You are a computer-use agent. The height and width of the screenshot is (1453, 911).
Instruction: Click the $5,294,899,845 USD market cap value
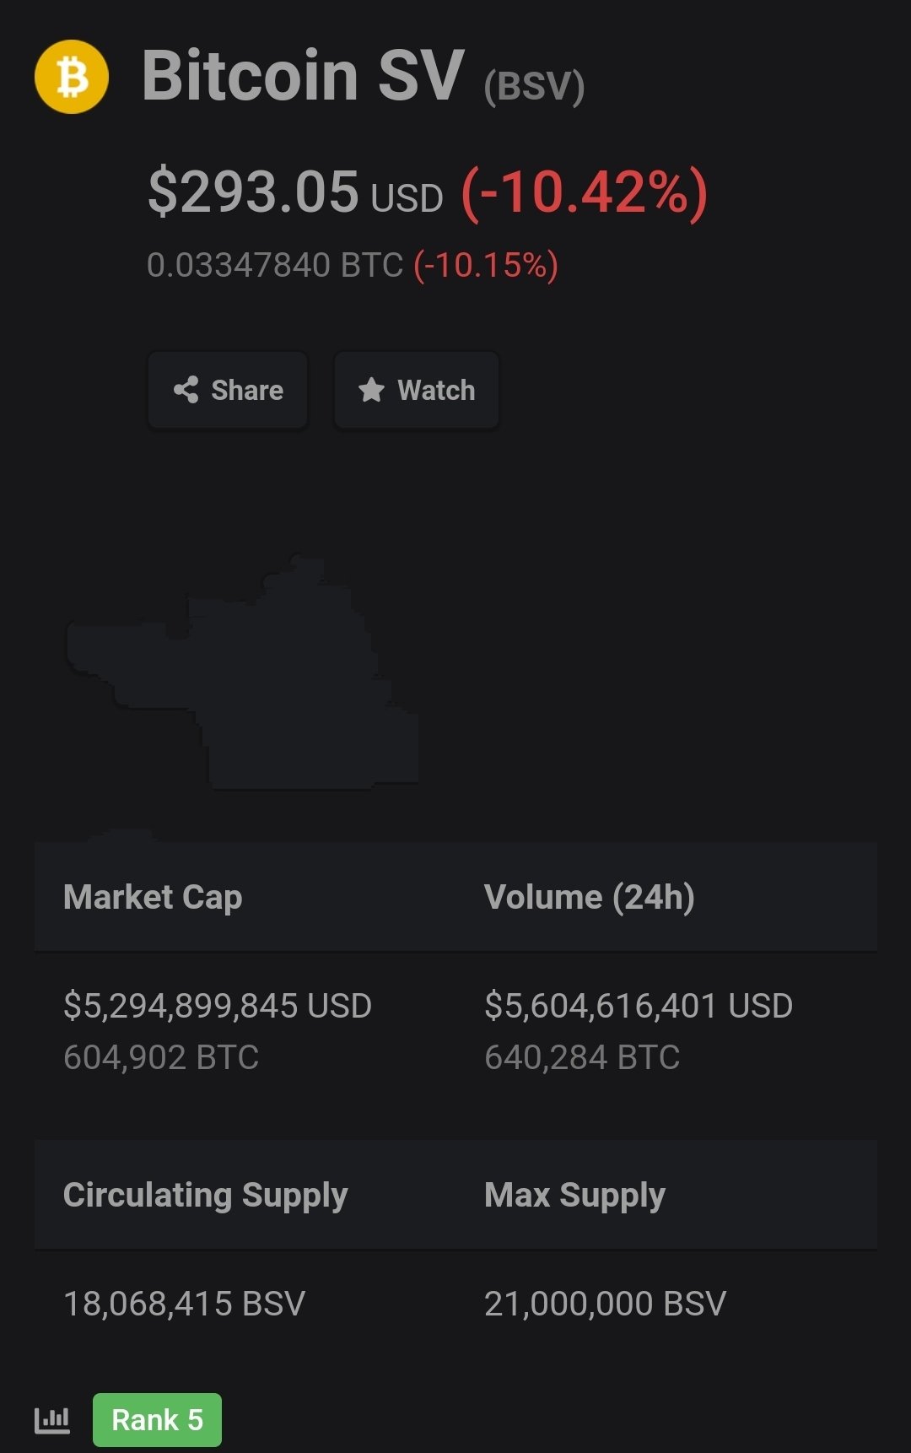point(218,1006)
